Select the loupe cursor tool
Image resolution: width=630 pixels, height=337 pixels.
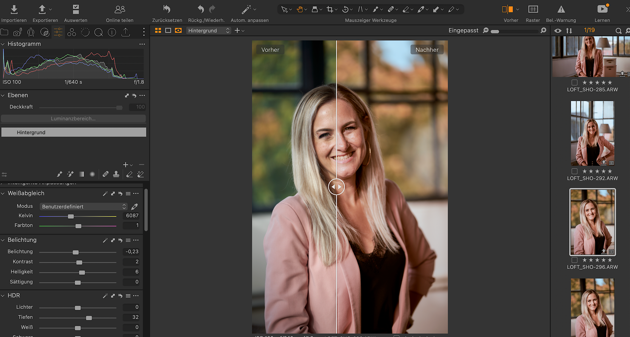tap(315, 10)
